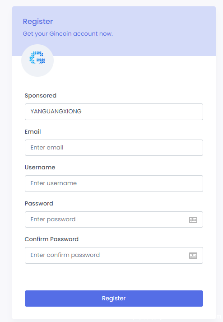Focus the Sponsored field containing YANGUANGXIONG
The height and width of the screenshot is (322, 223).
pyautogui.click(x=114, y=112)
